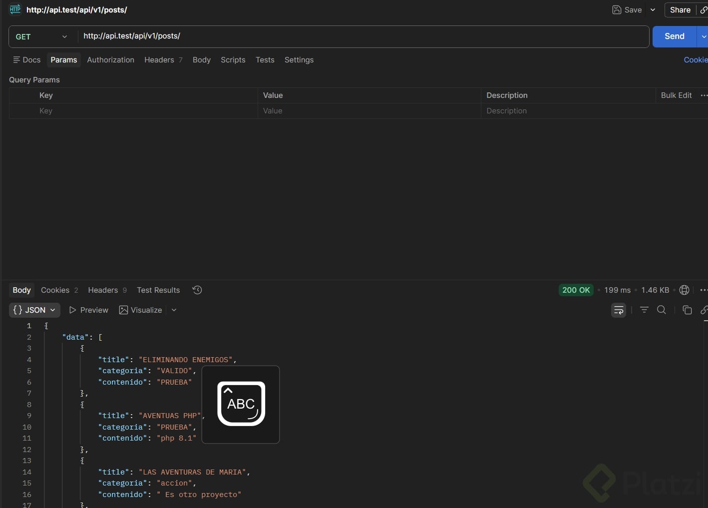Click the Key column header
The image size is (708, 508).
46,95
